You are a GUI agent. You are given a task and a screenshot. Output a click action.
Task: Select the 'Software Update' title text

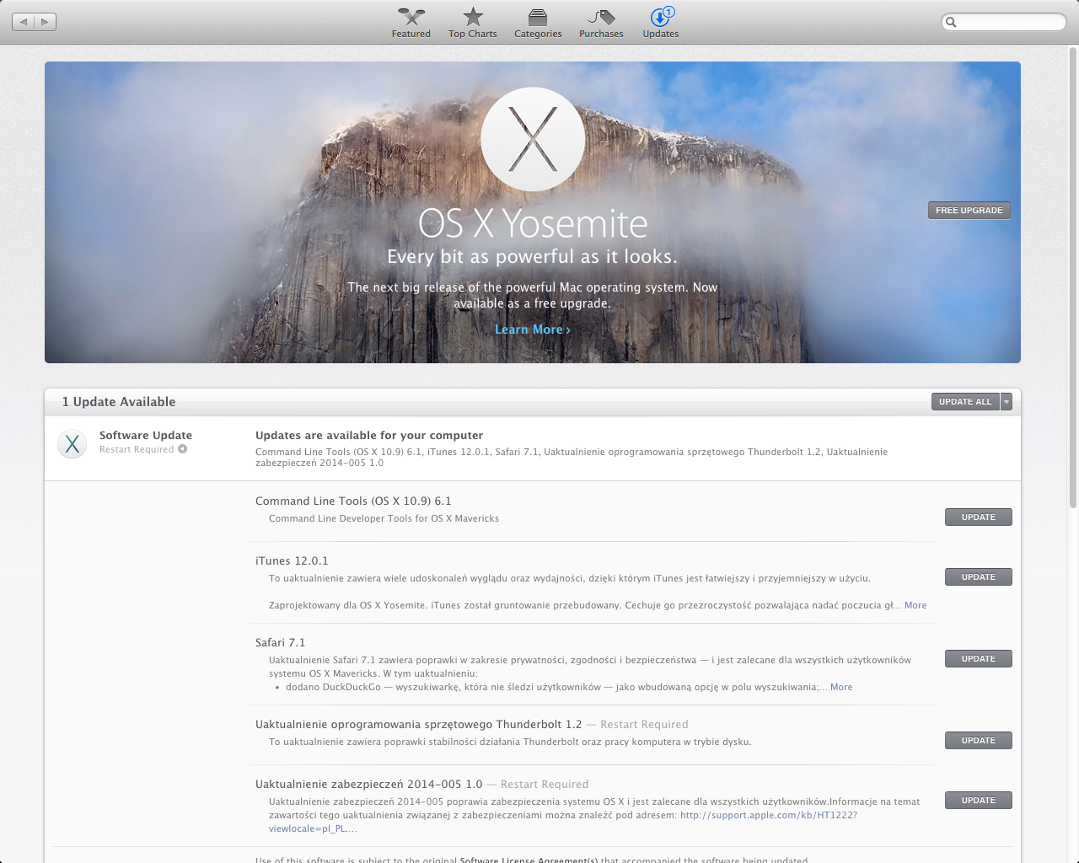tap(146, 435)
